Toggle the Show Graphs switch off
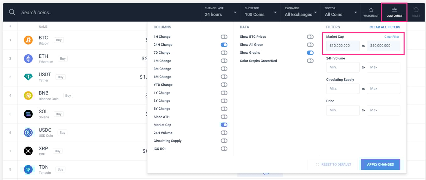The height and width of the screenshot is (180, 426). point(310,53)
